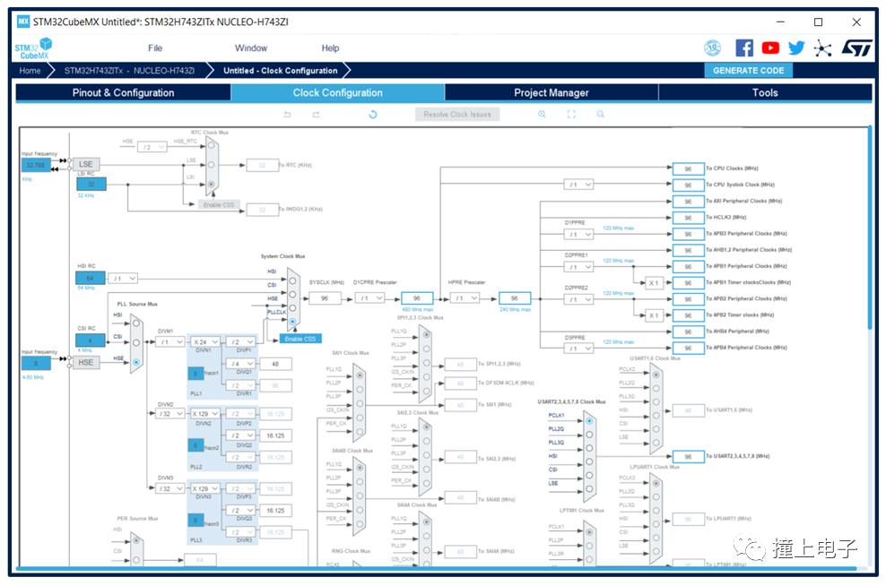This screenshot has height=586, width=886.
Task: Select HSE in System Clock Mux
Action: coord(292,307)
